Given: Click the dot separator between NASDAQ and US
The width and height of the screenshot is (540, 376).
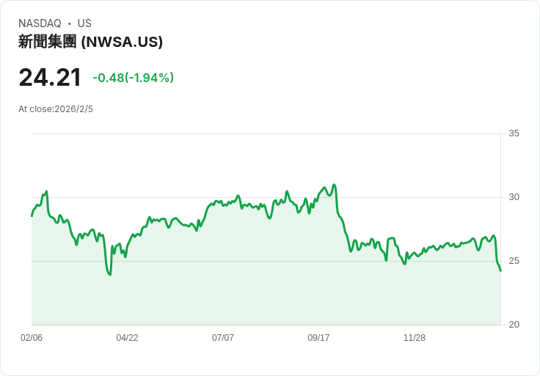Looking at the screenshot, I should (70, 23).
